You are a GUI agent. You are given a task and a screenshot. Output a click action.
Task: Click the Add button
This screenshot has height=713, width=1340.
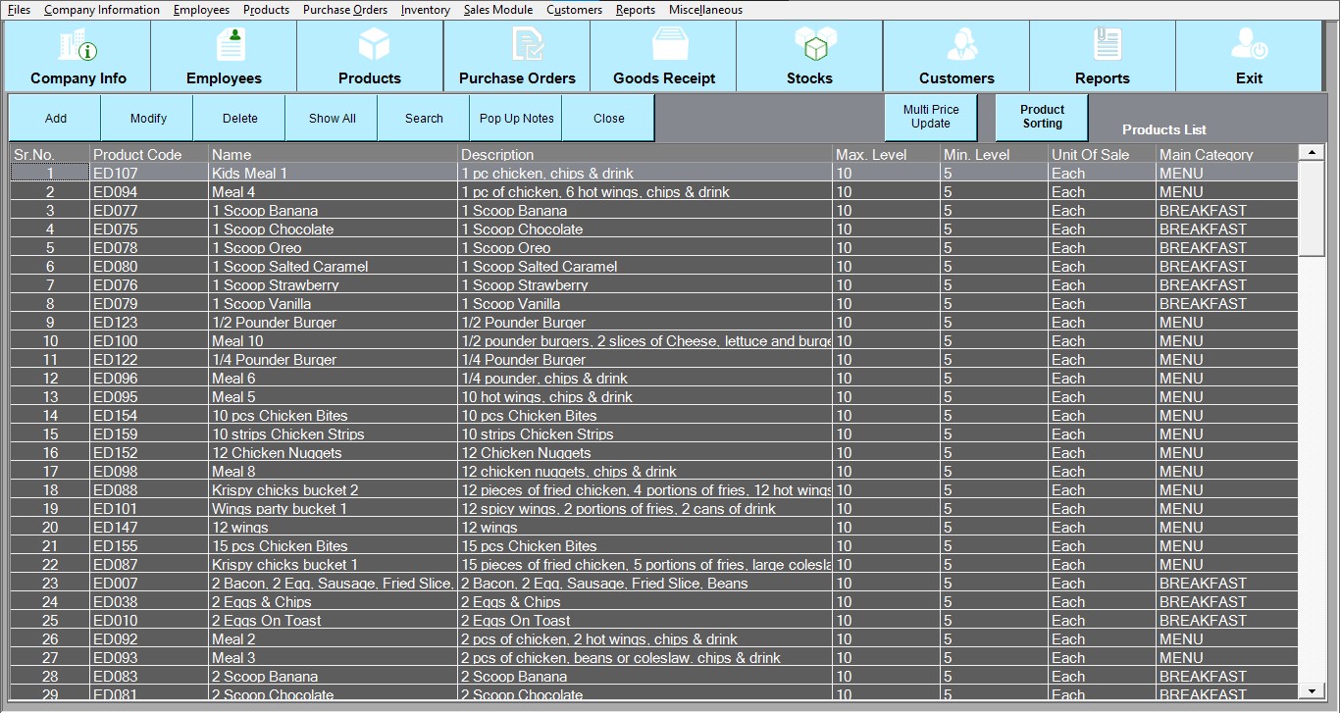[x=56, y=119]
